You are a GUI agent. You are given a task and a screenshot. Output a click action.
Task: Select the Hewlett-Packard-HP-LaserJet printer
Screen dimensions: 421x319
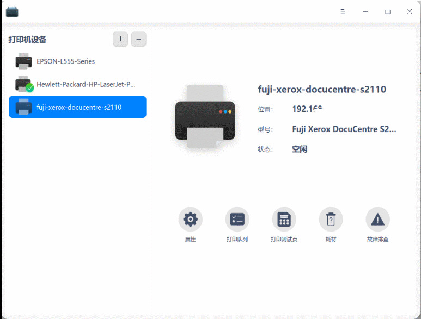coord(77,84)
